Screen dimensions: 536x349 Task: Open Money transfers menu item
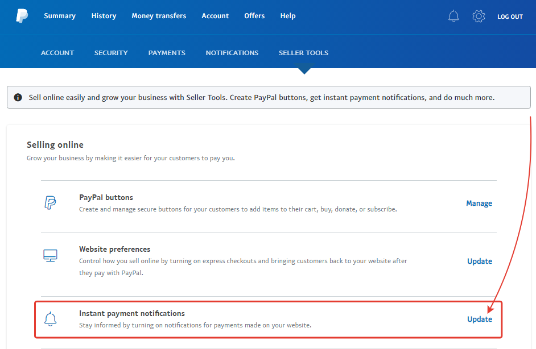159,16
